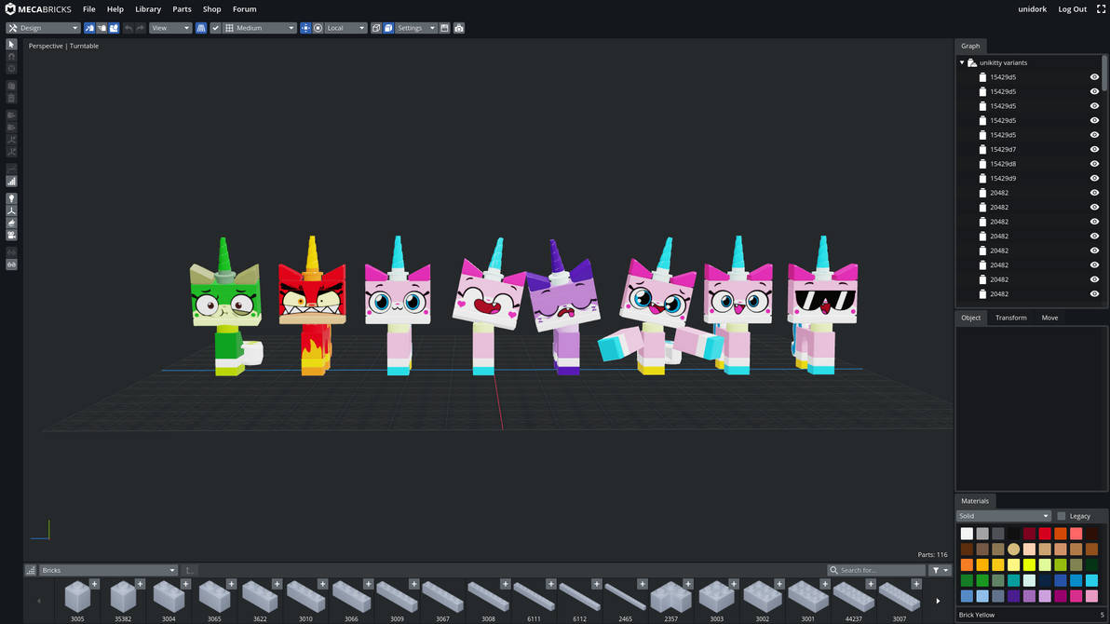Image resolution: width=1110 pixels, height=624 pixels.
Task: Click the save icon in the top toolbar
Action: [x=444, y=28]
